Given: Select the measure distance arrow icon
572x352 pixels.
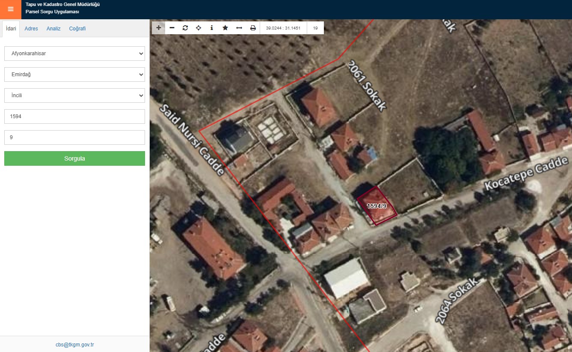Looking at the screenshot, I should click(239, 28).
